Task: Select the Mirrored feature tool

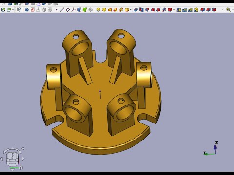Action: click(x=179, y=10)
